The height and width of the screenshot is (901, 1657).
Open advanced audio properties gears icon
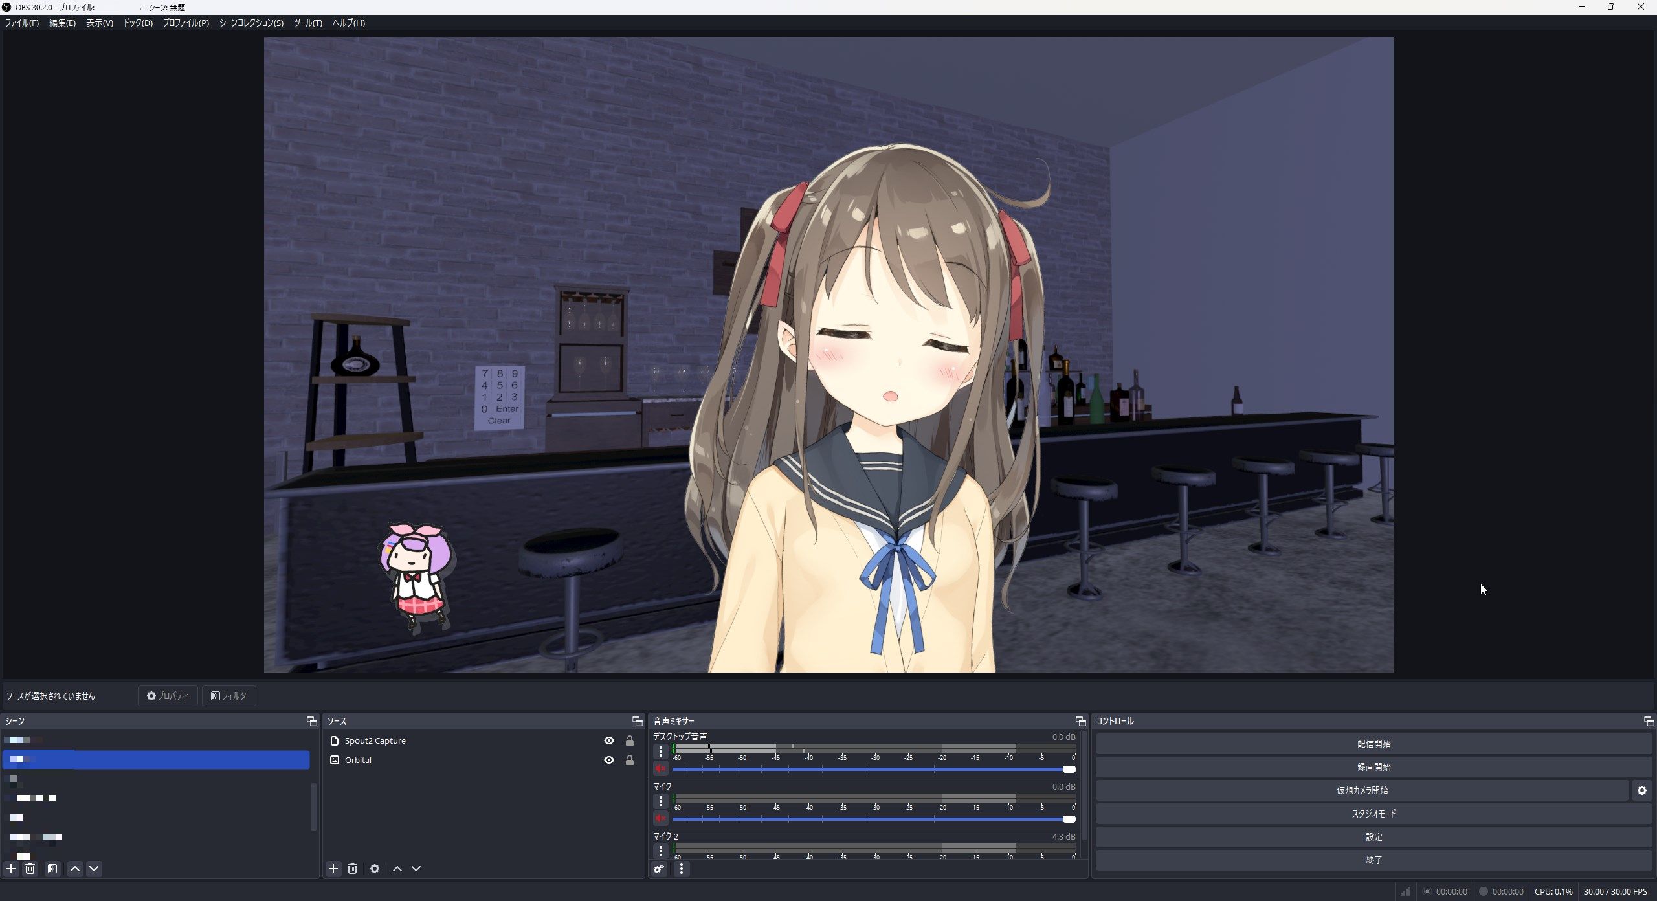[x=659, y=869]
